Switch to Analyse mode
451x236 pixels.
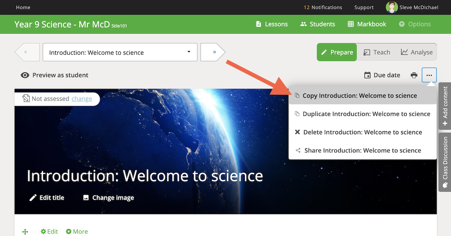(x=416, y=52)
